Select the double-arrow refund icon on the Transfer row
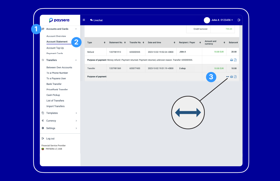 [228, 77]
